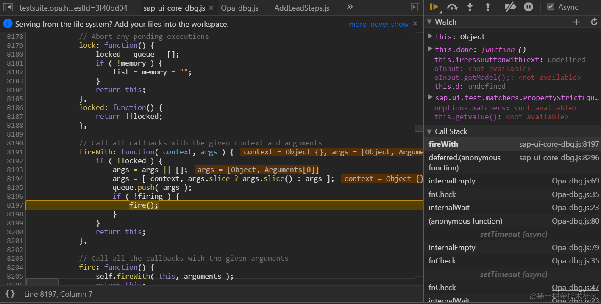
Task: Click the 'args = [Object, Arguments[0]]' inline value
Action: [257, 170]
